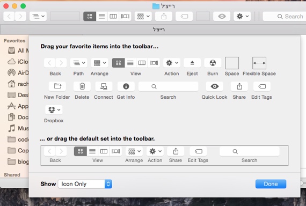
Task: Select icon view in palette View item
Action: tap(118, 63)
